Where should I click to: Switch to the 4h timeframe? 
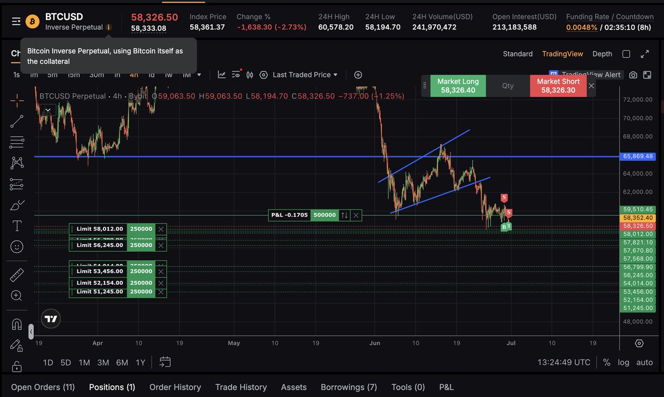[134, 75]
